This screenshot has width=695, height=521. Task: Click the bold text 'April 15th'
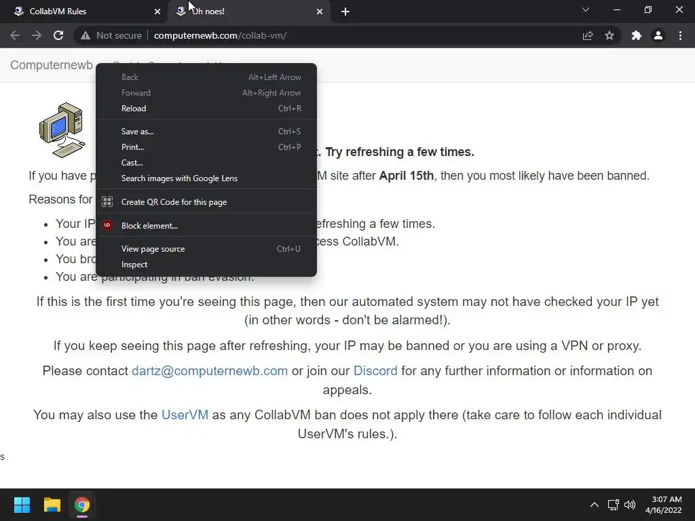407,176
